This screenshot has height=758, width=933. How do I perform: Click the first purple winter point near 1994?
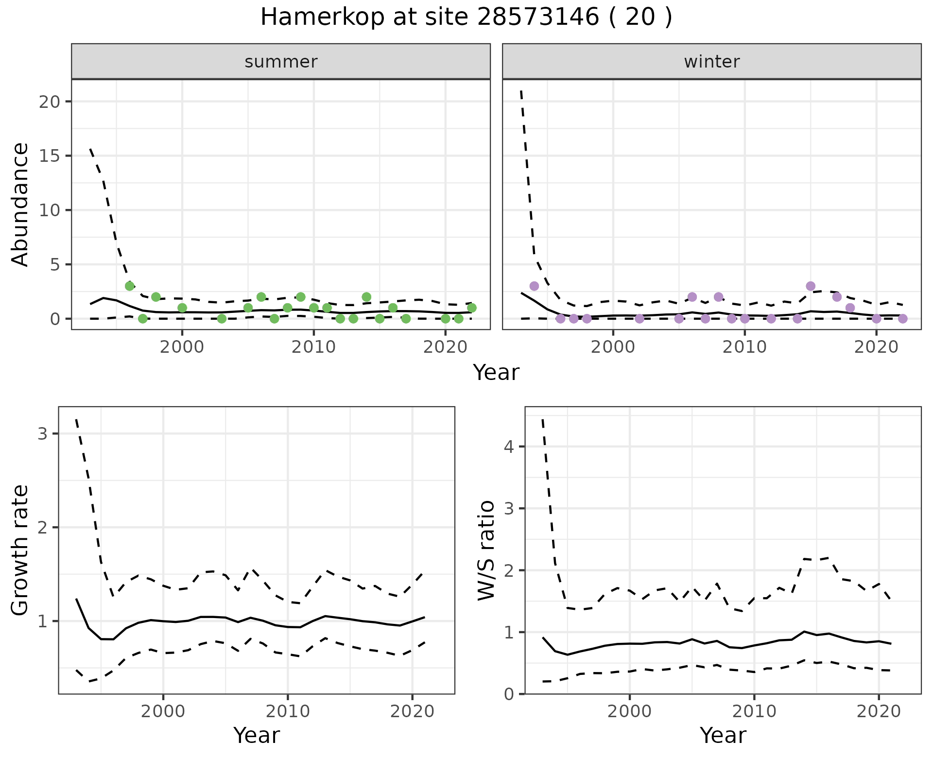pos(534,286)
